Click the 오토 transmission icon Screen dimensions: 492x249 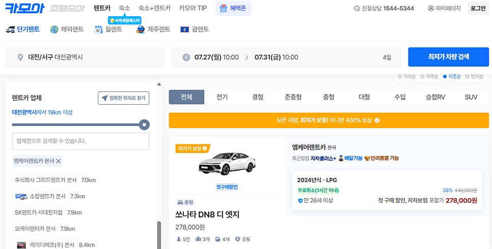pyautogui.click(x=237, y=239)
